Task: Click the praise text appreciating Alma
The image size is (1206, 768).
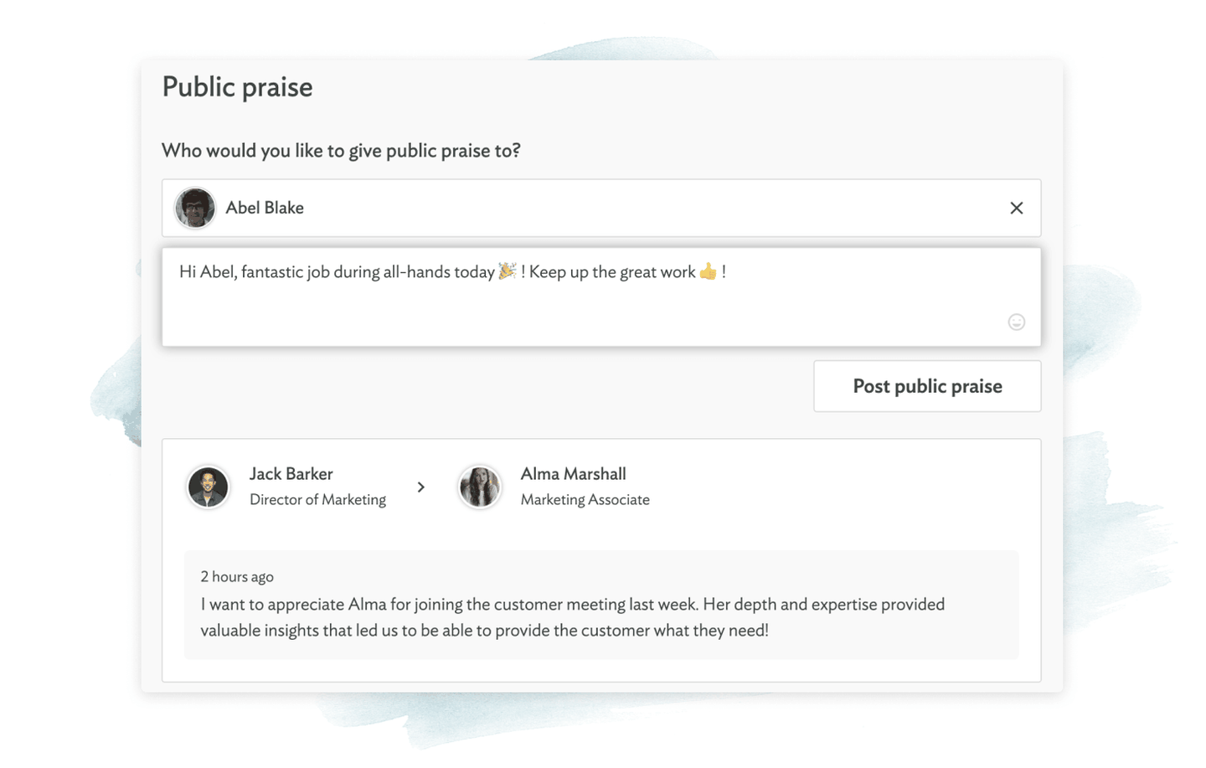Action: coord(573,617)
